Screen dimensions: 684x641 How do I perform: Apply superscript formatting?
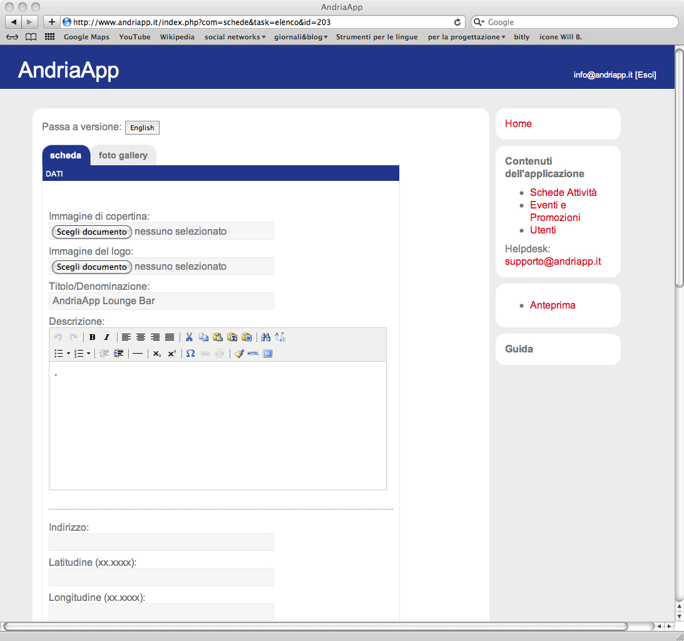(171, 354)
